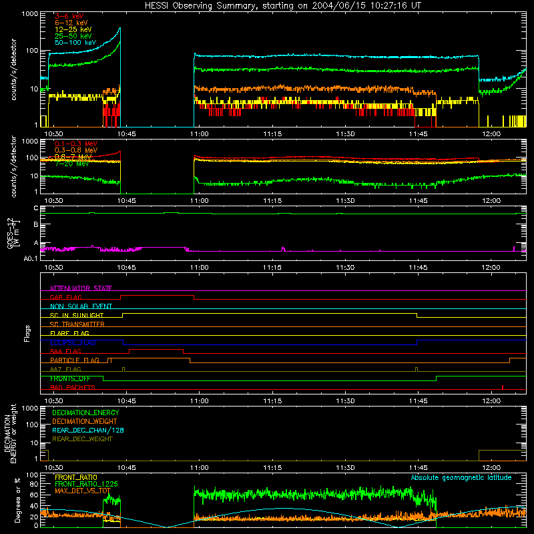Click the DECIMATION ENERGY or weight axis label

pos(11,433)
